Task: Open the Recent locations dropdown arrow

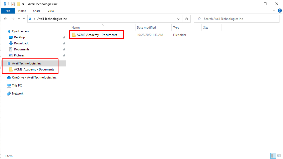Action: tap(19, 19)
